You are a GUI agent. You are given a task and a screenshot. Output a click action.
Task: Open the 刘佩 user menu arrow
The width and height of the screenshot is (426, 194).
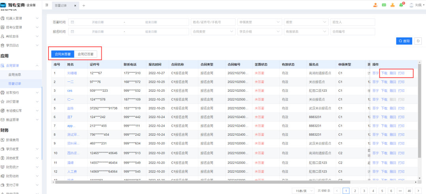424,6
